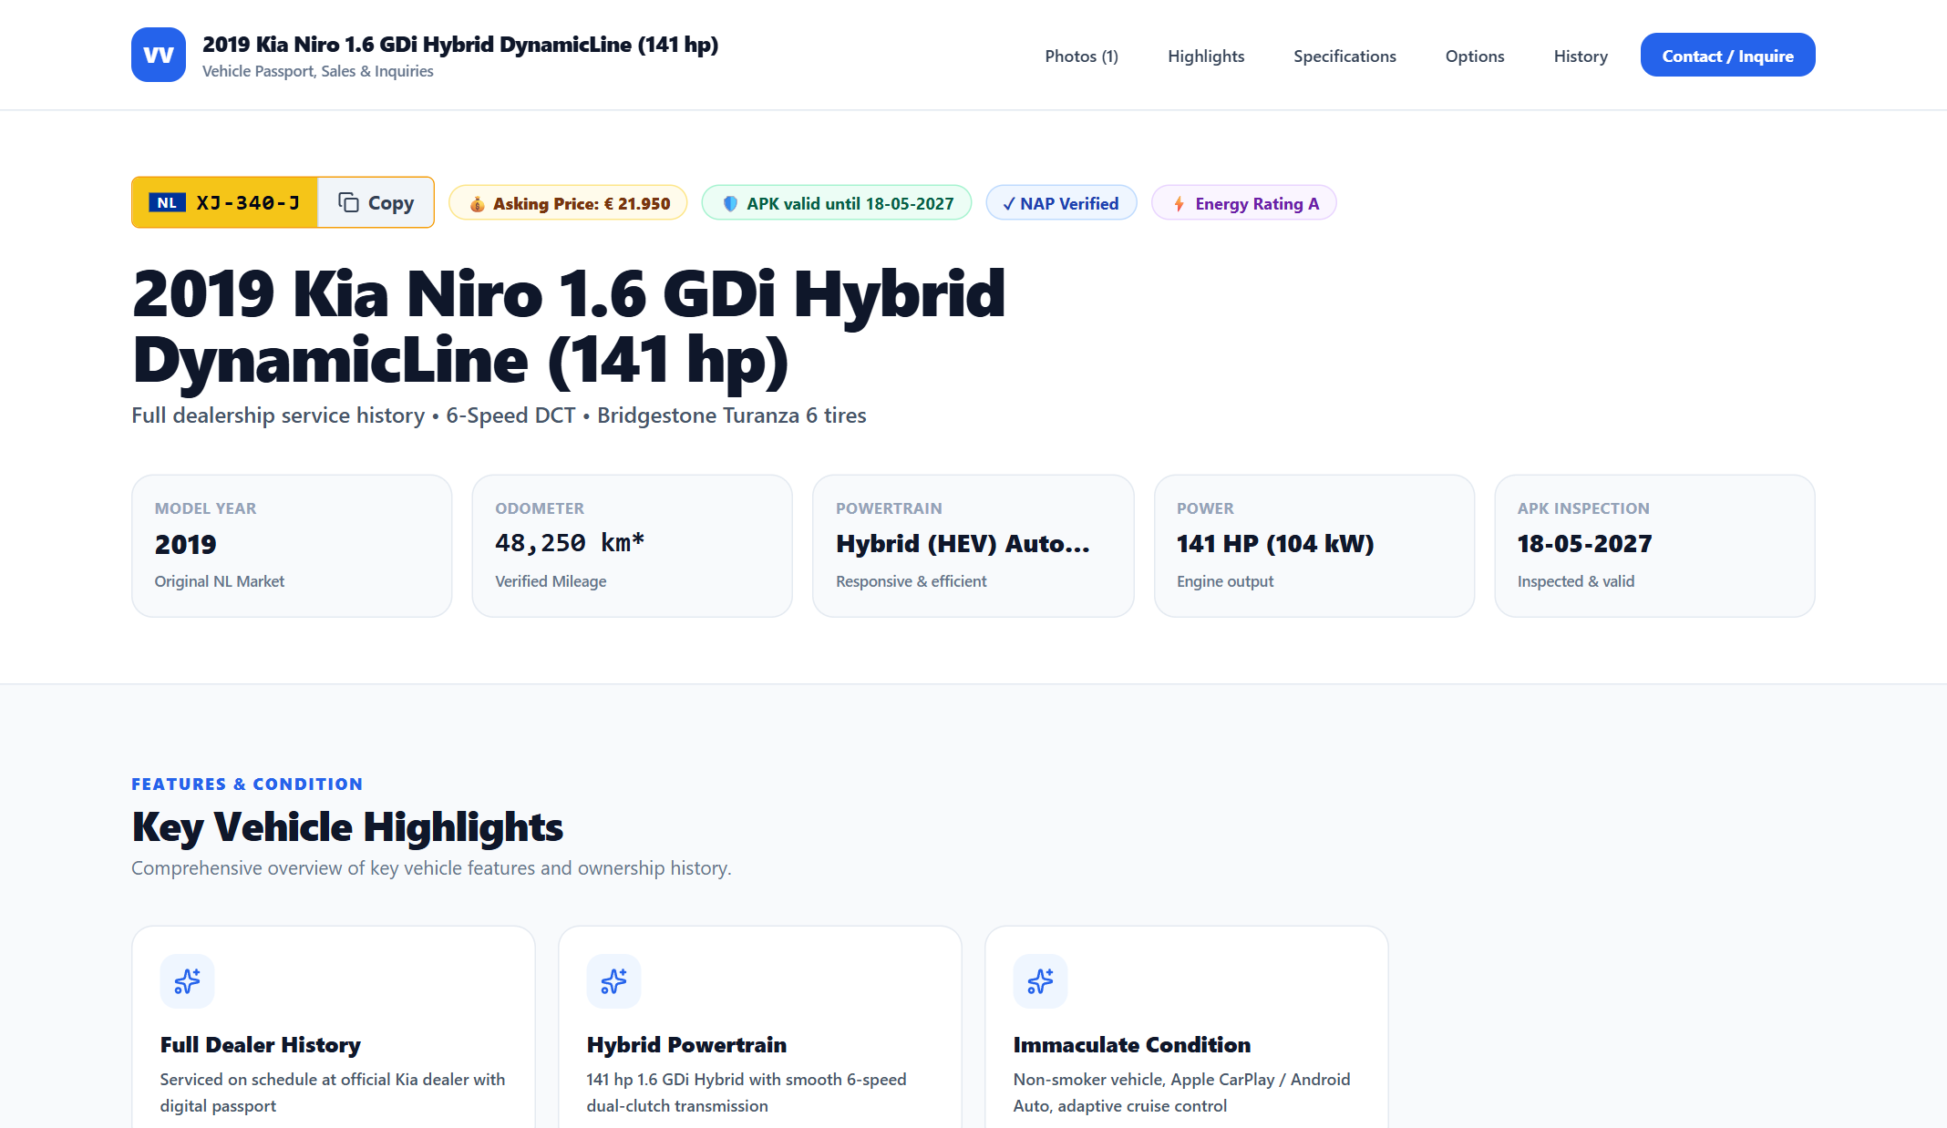The image size is (1947, 1128).
Task: Click the Verified Mileage caption
Action: coord(551,581)
